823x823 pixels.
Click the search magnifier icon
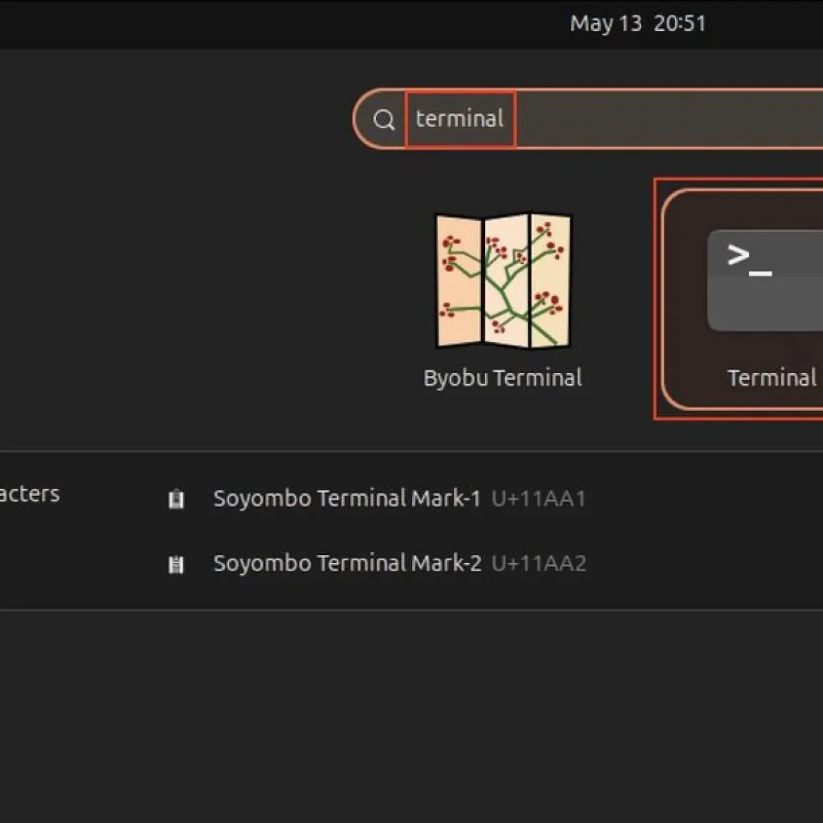click(384, 119)
